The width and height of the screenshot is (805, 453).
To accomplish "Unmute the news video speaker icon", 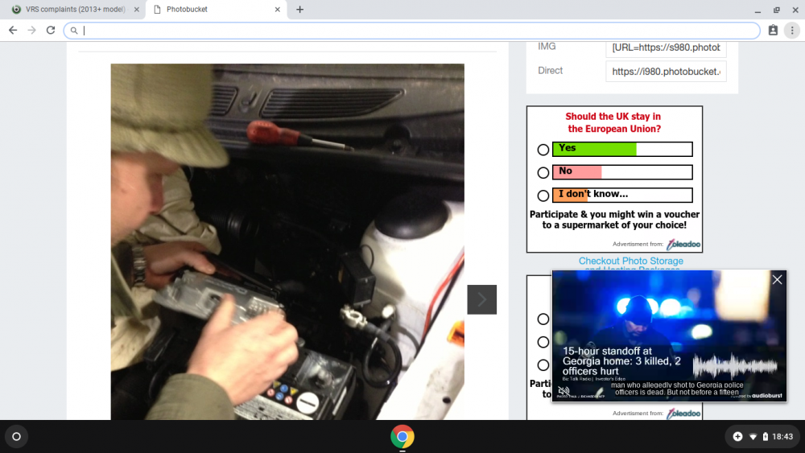I will point(563,391).
